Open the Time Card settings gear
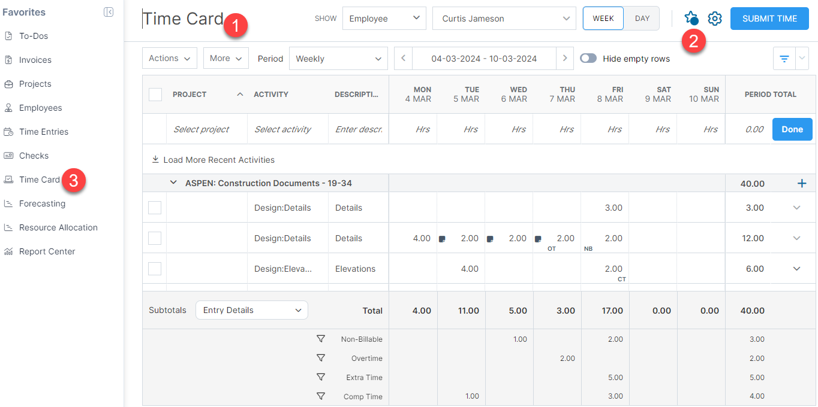 [714, 18]
